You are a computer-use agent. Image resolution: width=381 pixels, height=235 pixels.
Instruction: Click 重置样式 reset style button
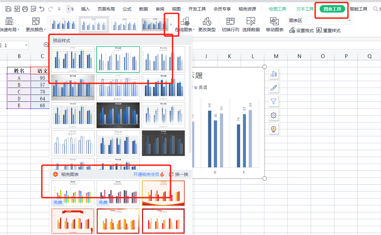pos(328,30)
